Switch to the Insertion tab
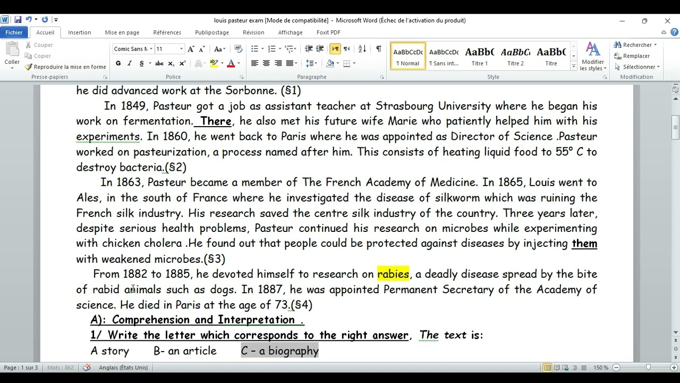 80,32
